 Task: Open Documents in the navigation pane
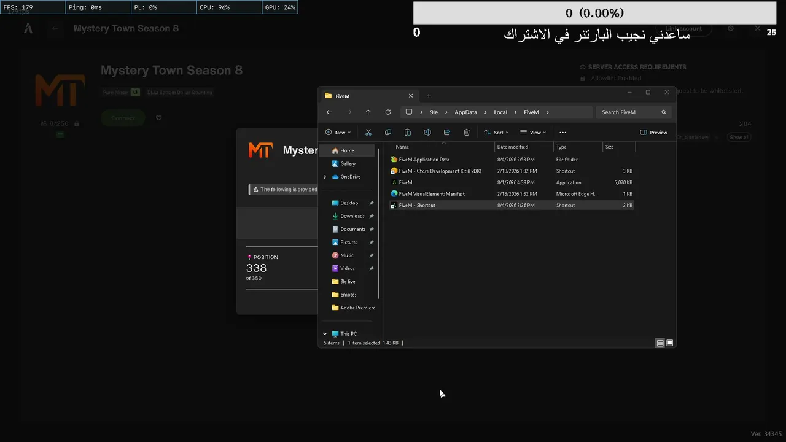pos(348,229)
